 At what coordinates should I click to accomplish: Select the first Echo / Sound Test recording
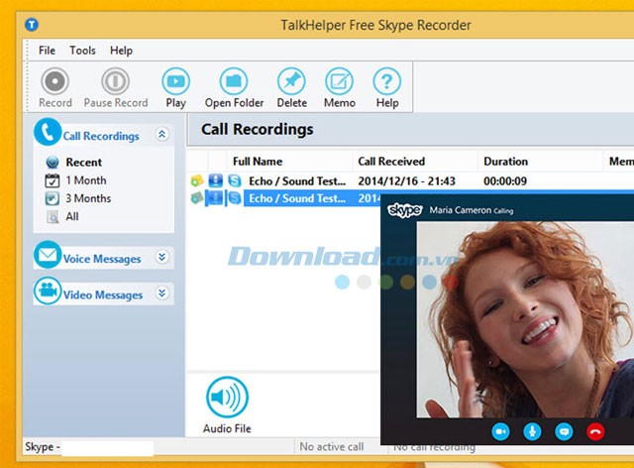(x=297, y=181)
